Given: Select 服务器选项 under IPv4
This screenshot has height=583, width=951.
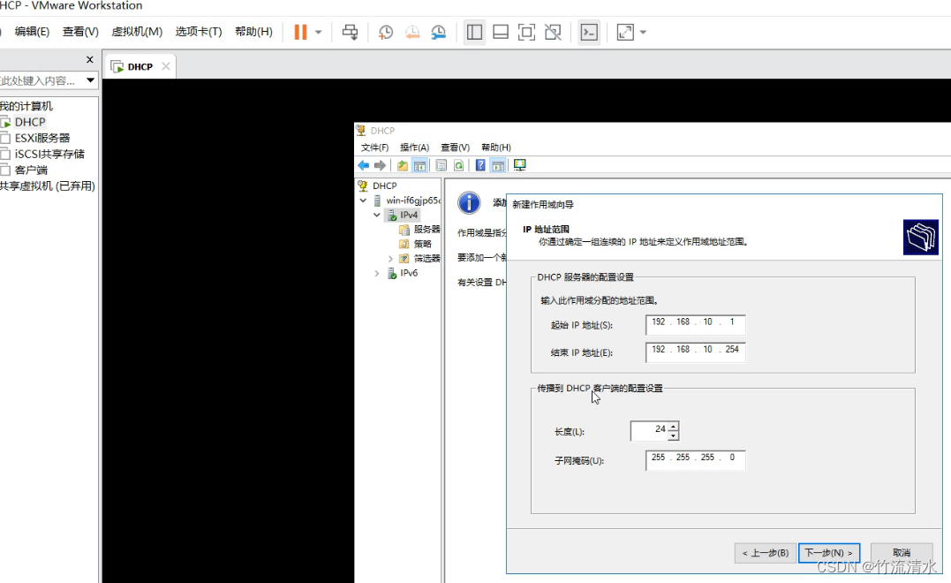Looking at the screenshot, I should tap(426, 230).
